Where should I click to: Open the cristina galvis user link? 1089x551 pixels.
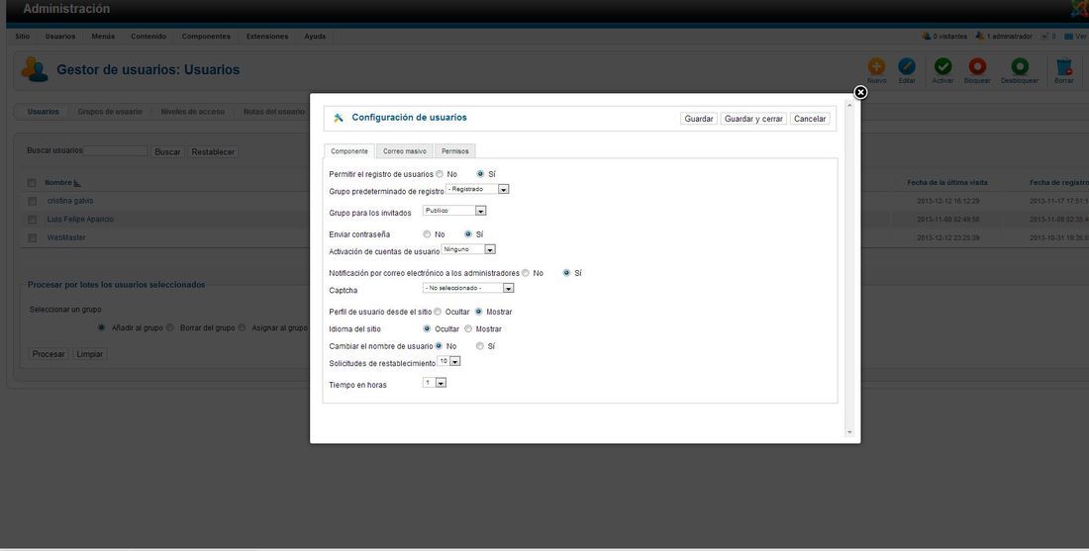pos(70,201)
